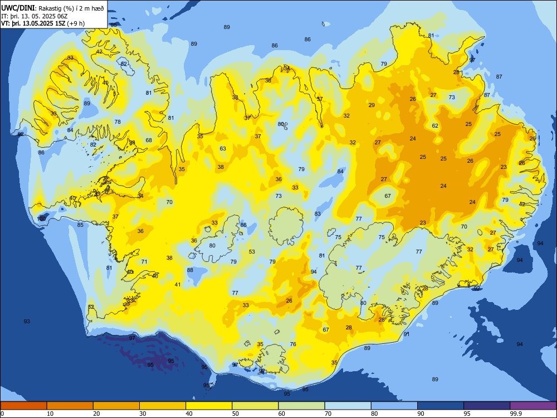Click the '(+9 h)' forecast offset text
The image size is (557, 418).
pos(76,23)
